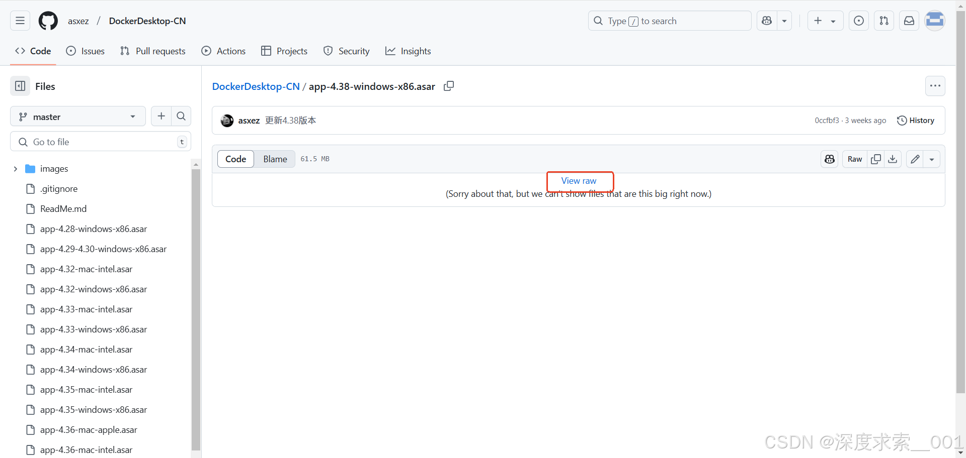Open ReadMe.md in file tree

[x=63, y=209]
